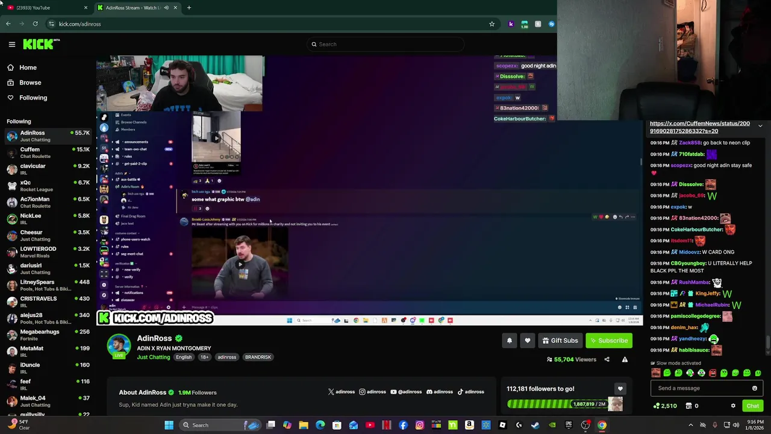The width and height of the screenshot is (771, 434).
Task: Click the notification bell icon
Action: point(510,341)
